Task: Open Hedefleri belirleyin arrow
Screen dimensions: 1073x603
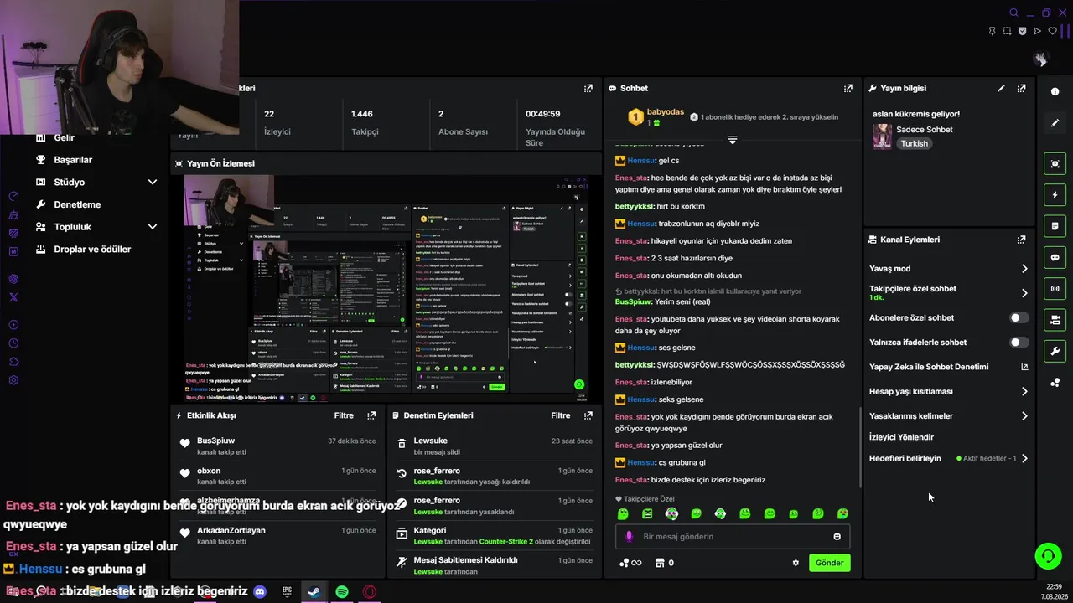Action: tap(1024, 458)
